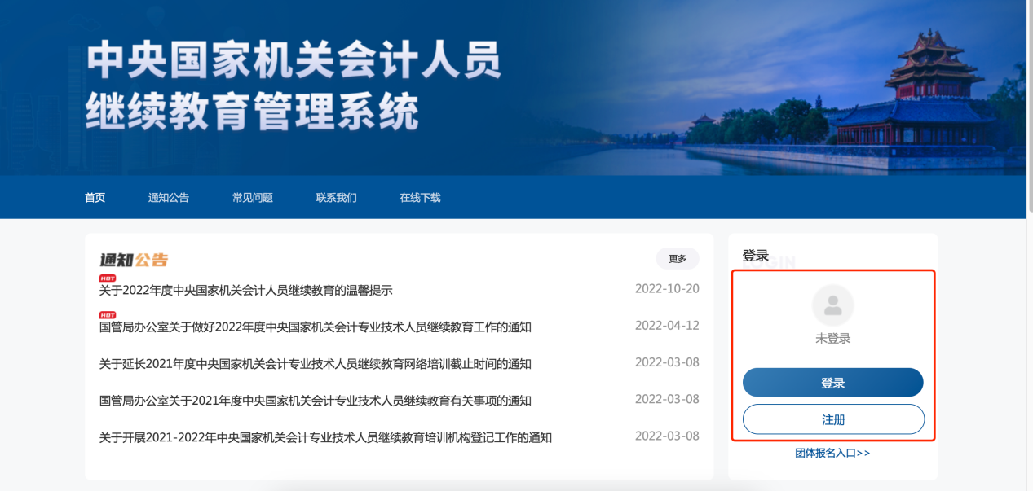Open the 常见问题 navigation menu

point(251,197)
